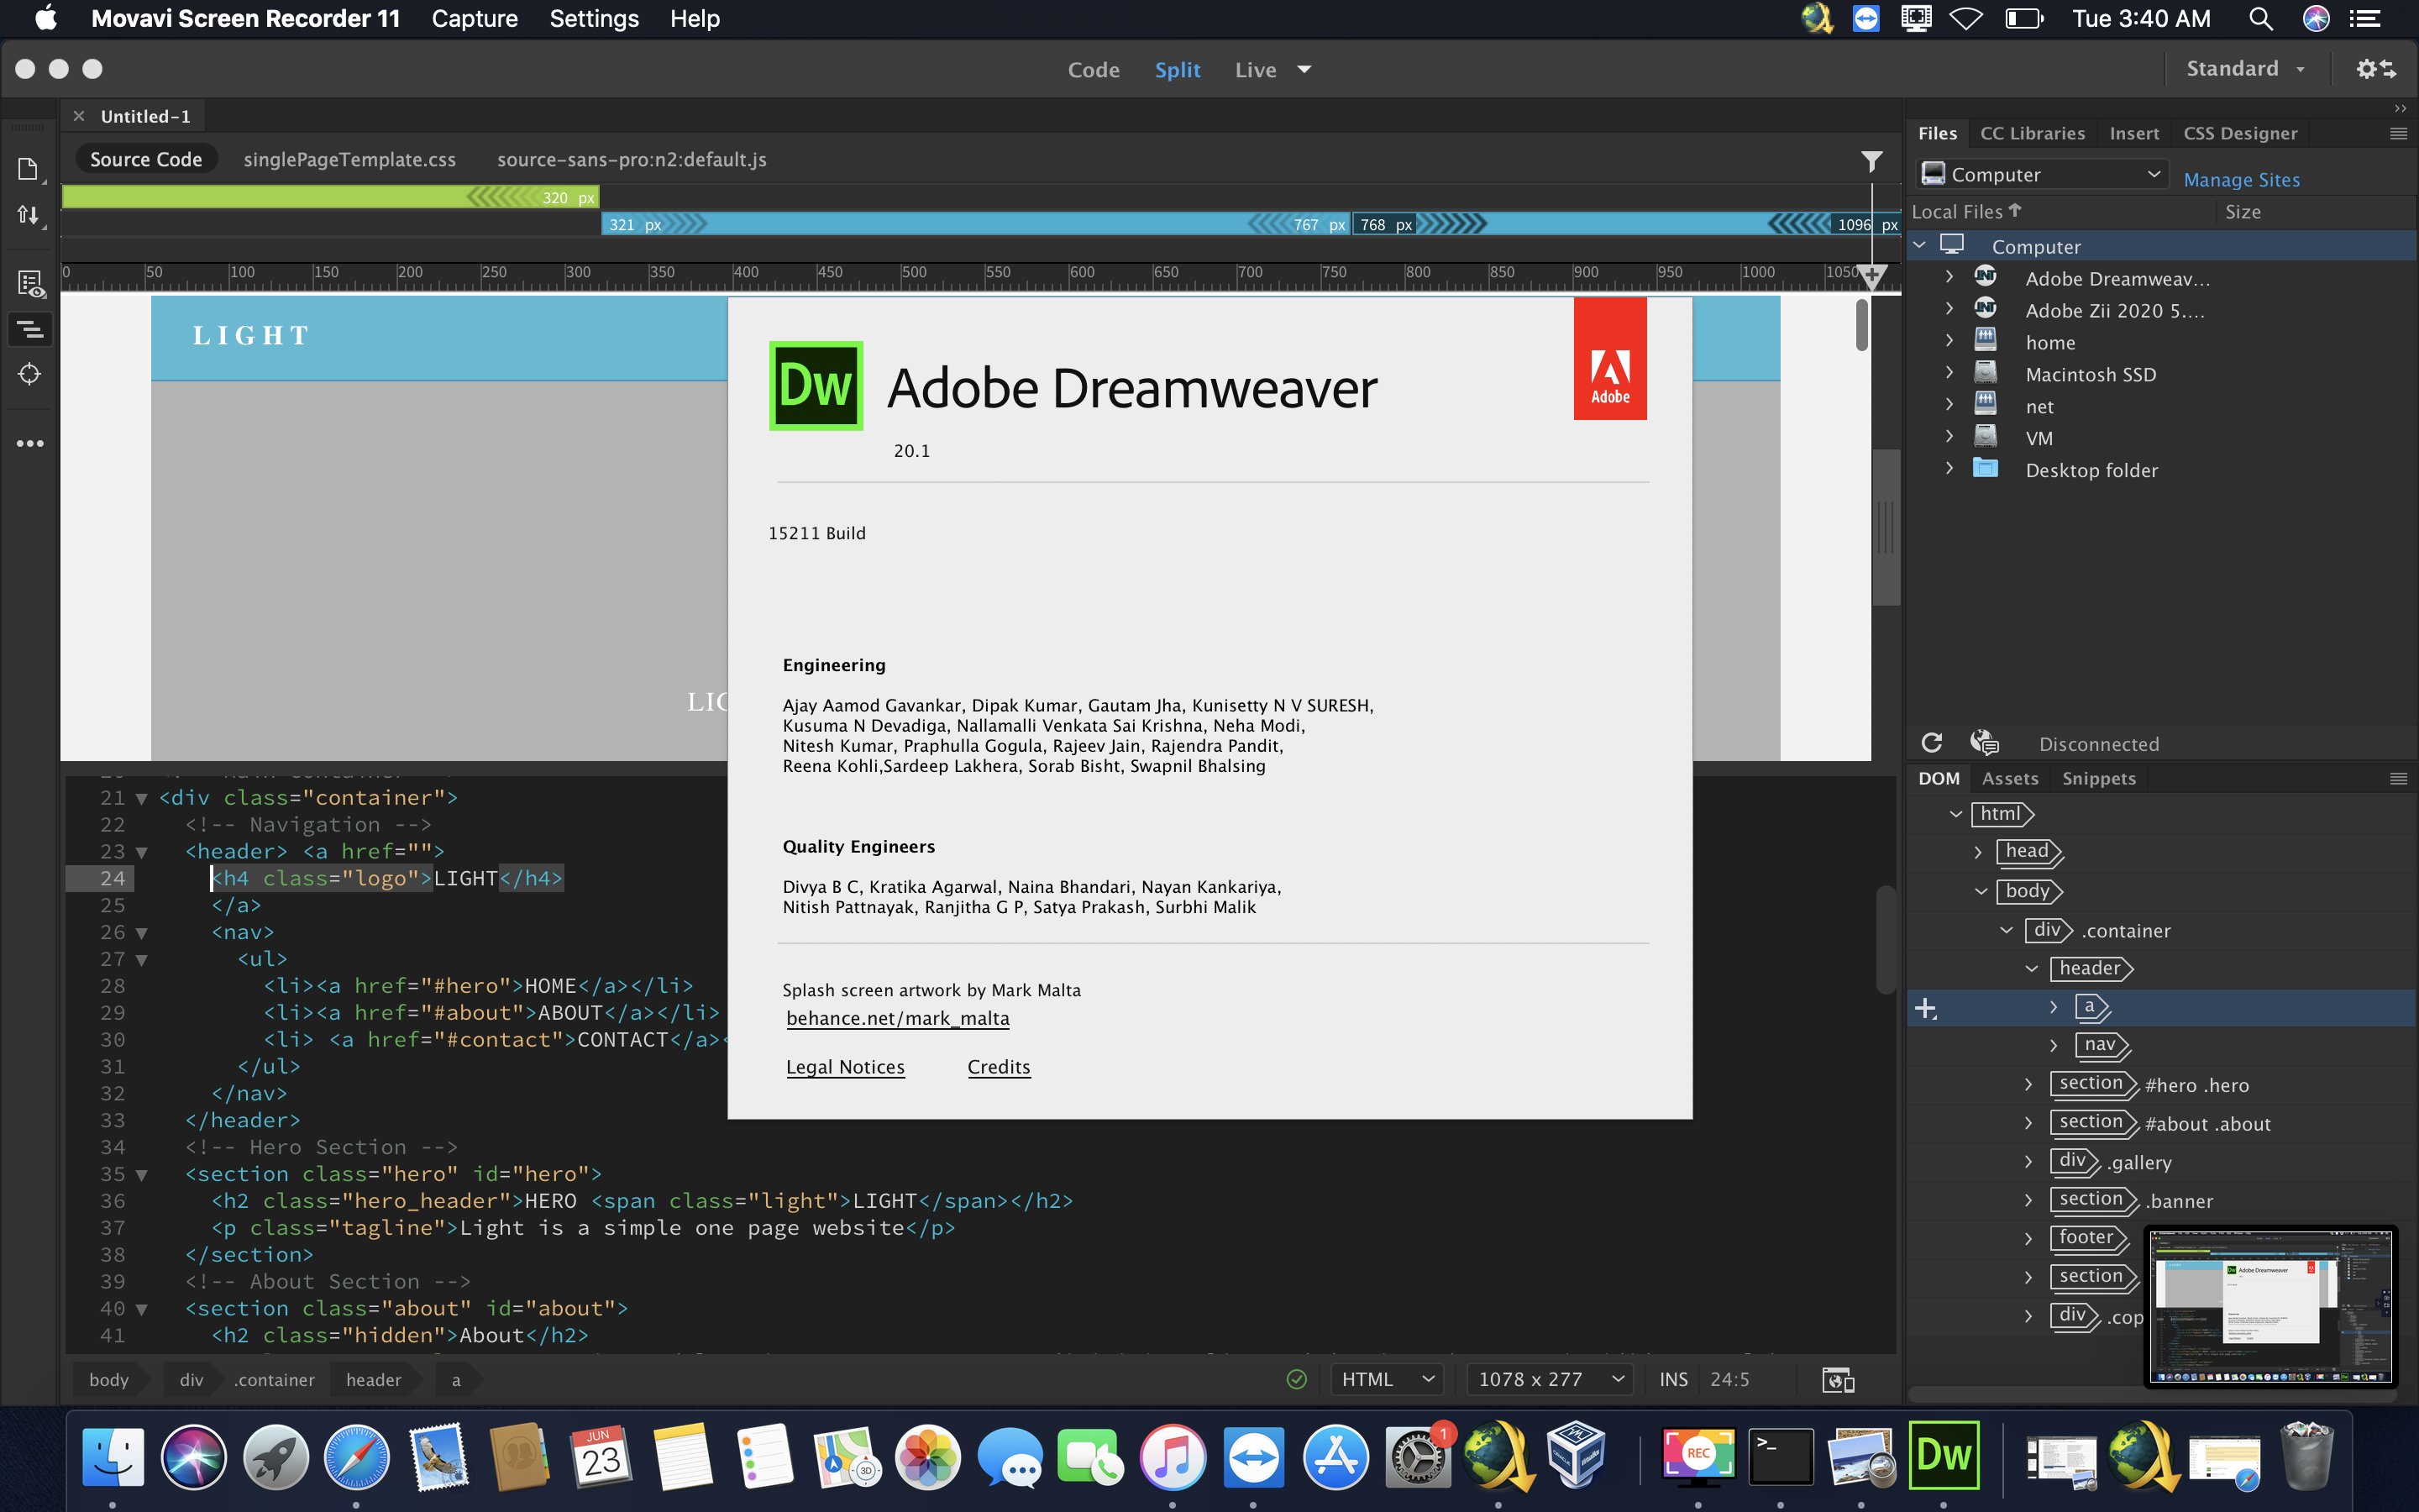Open the Computer site dropdown
The width and height of the screenshot is (2419, 1512).
click(2041, 174)
